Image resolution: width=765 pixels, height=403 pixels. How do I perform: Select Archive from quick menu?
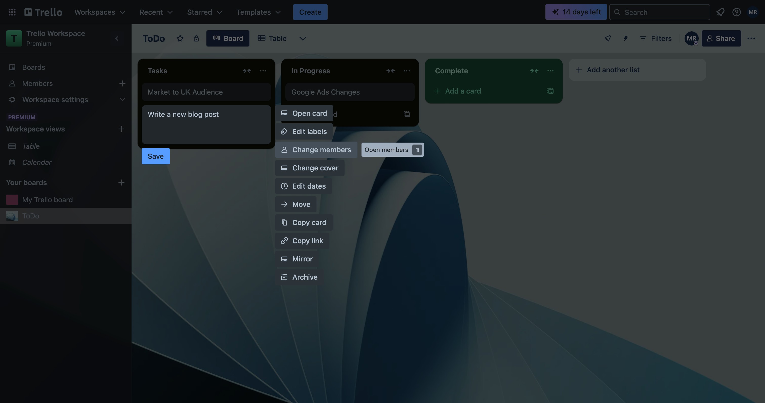(x=299, y=277)
